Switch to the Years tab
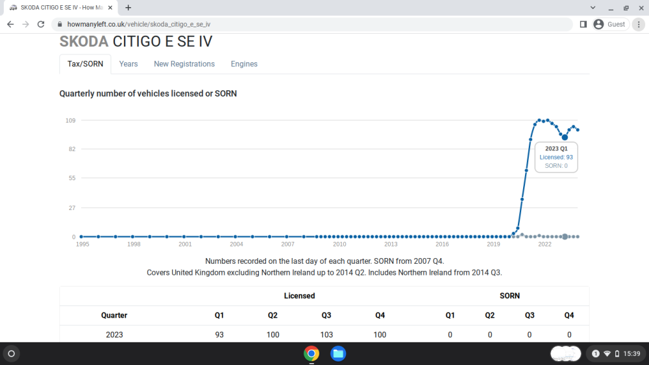This screenshot has width=649, height=365. 129,64
